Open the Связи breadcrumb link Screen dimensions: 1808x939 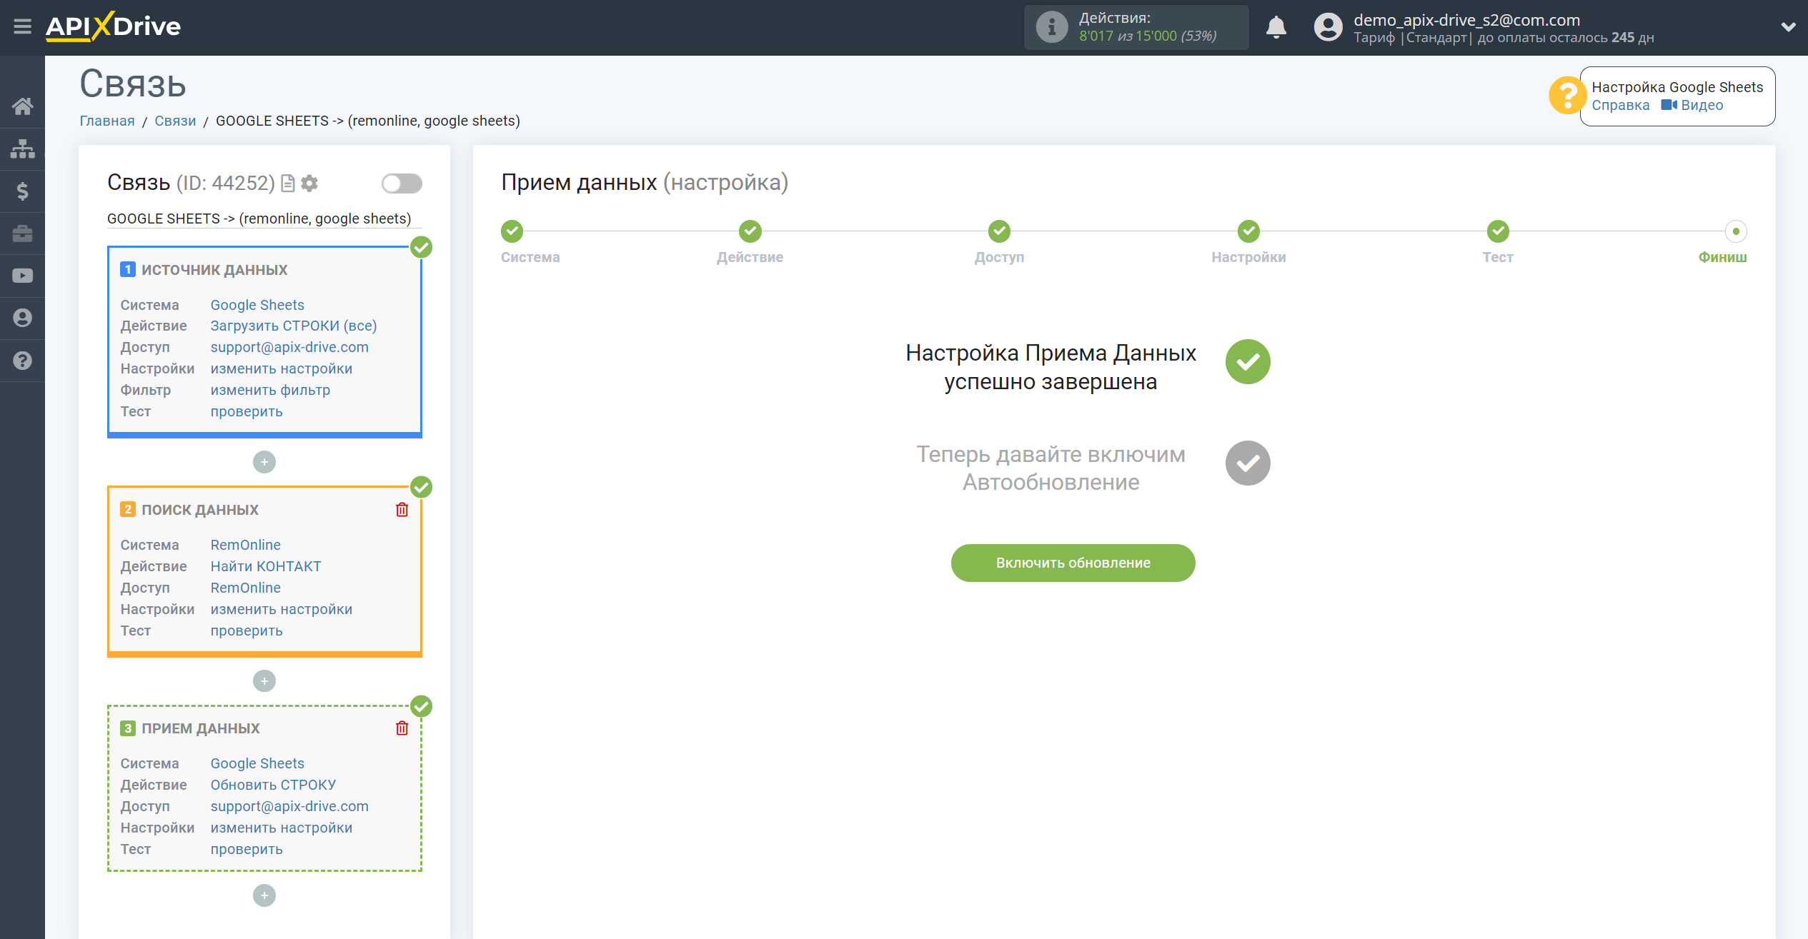[175, 121]
